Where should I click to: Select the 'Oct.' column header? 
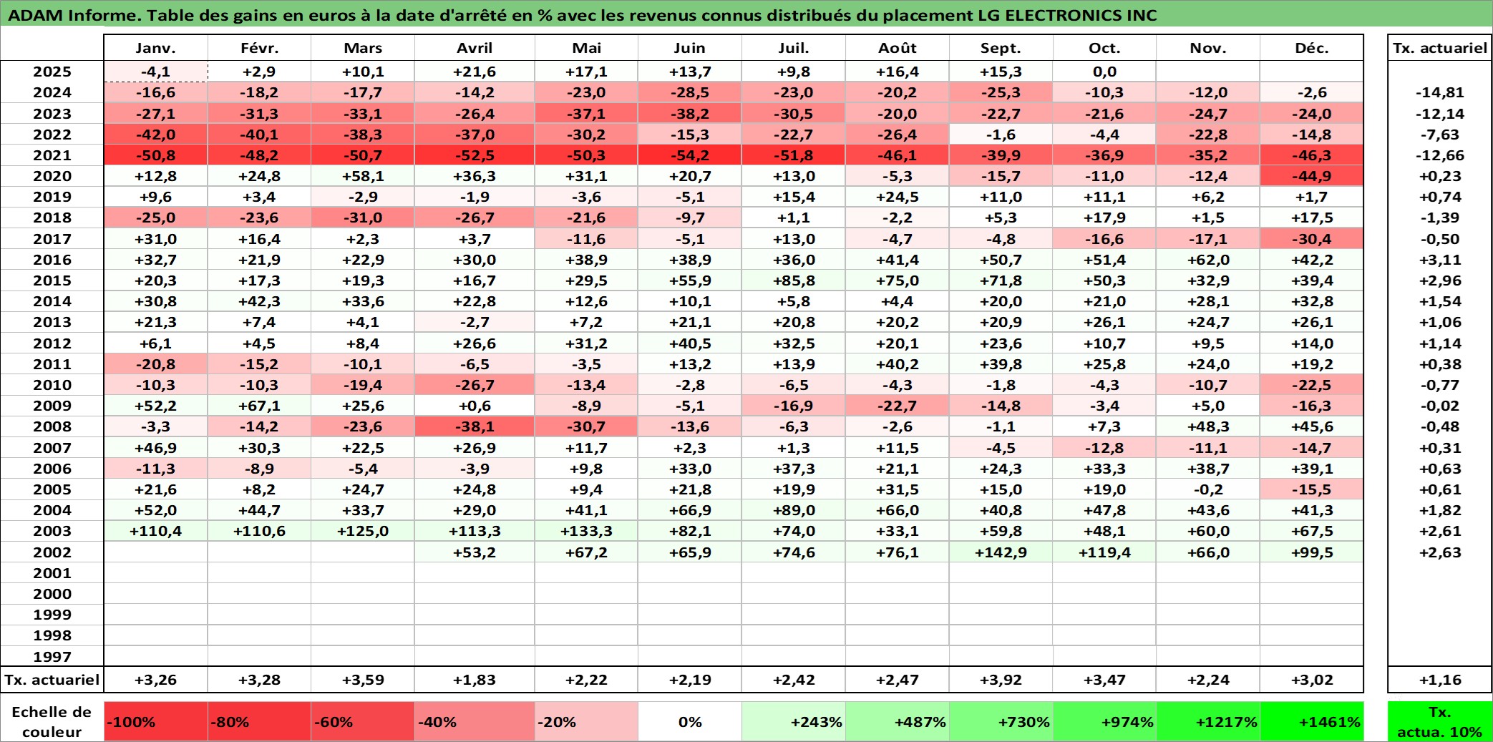pos(1104,48)
